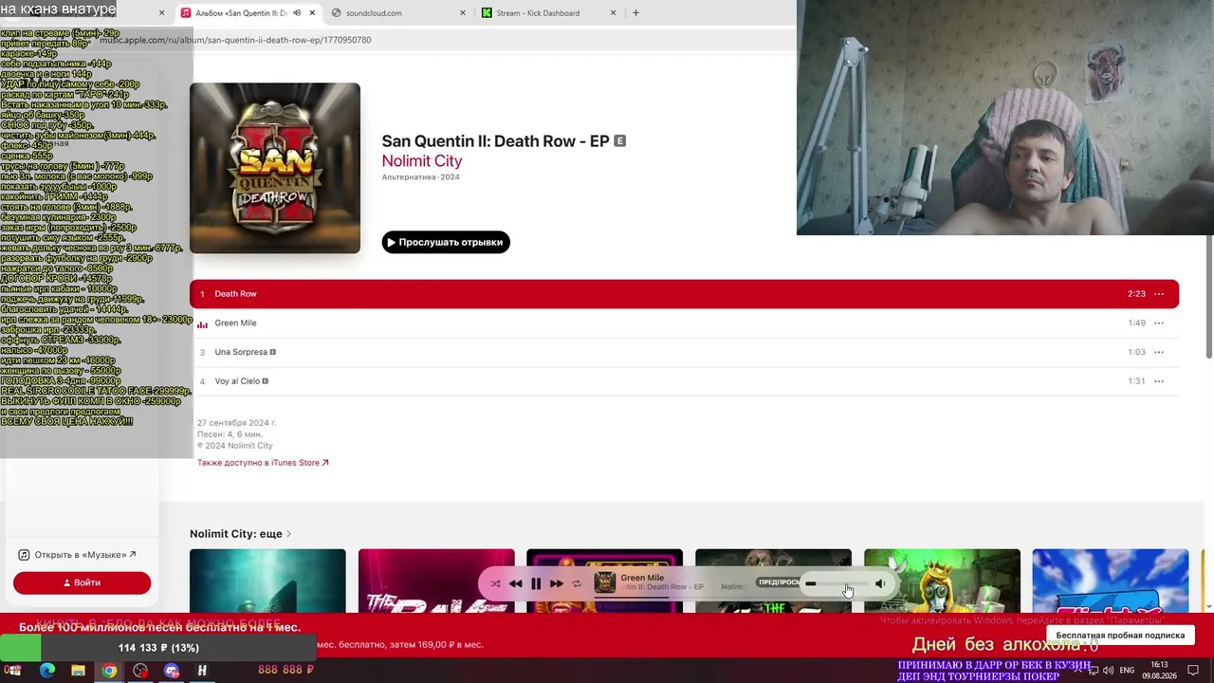The width and height of the screenshot is (1214, 683).
Task: Click the address bar URL
Action: [235, 40]
